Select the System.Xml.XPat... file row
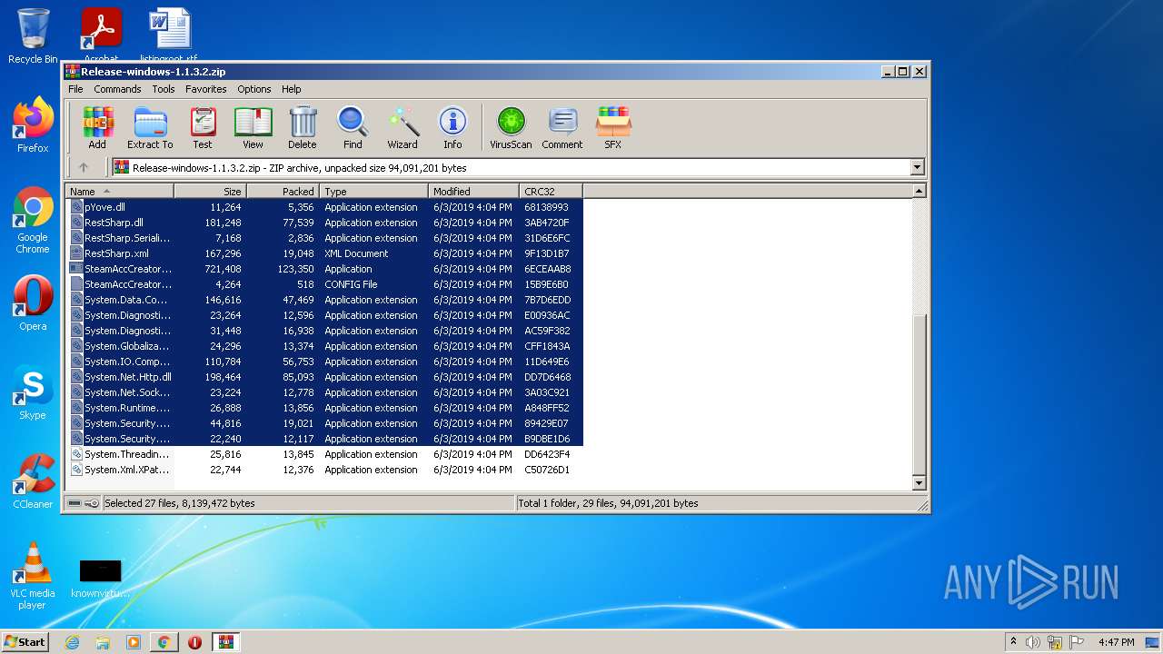The image size is (1163, 654). pyautogui.click(x=323, y=470)
